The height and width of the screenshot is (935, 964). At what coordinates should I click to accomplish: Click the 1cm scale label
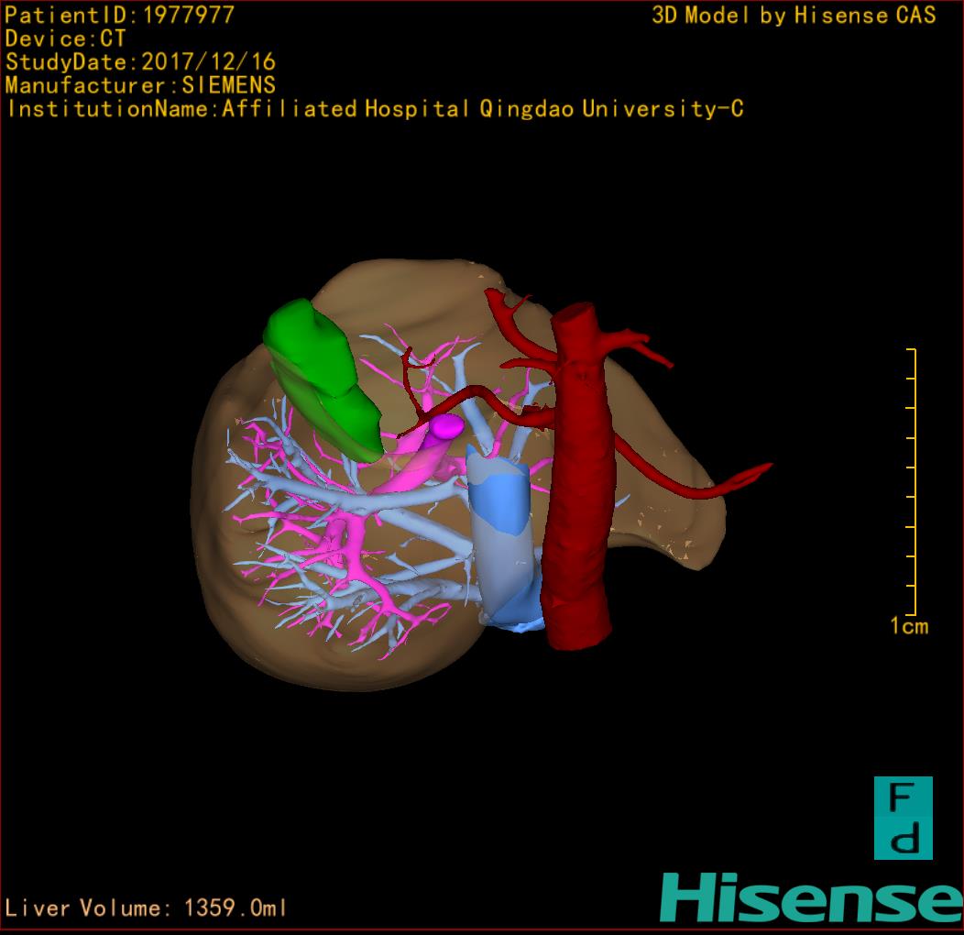[909, 626]
